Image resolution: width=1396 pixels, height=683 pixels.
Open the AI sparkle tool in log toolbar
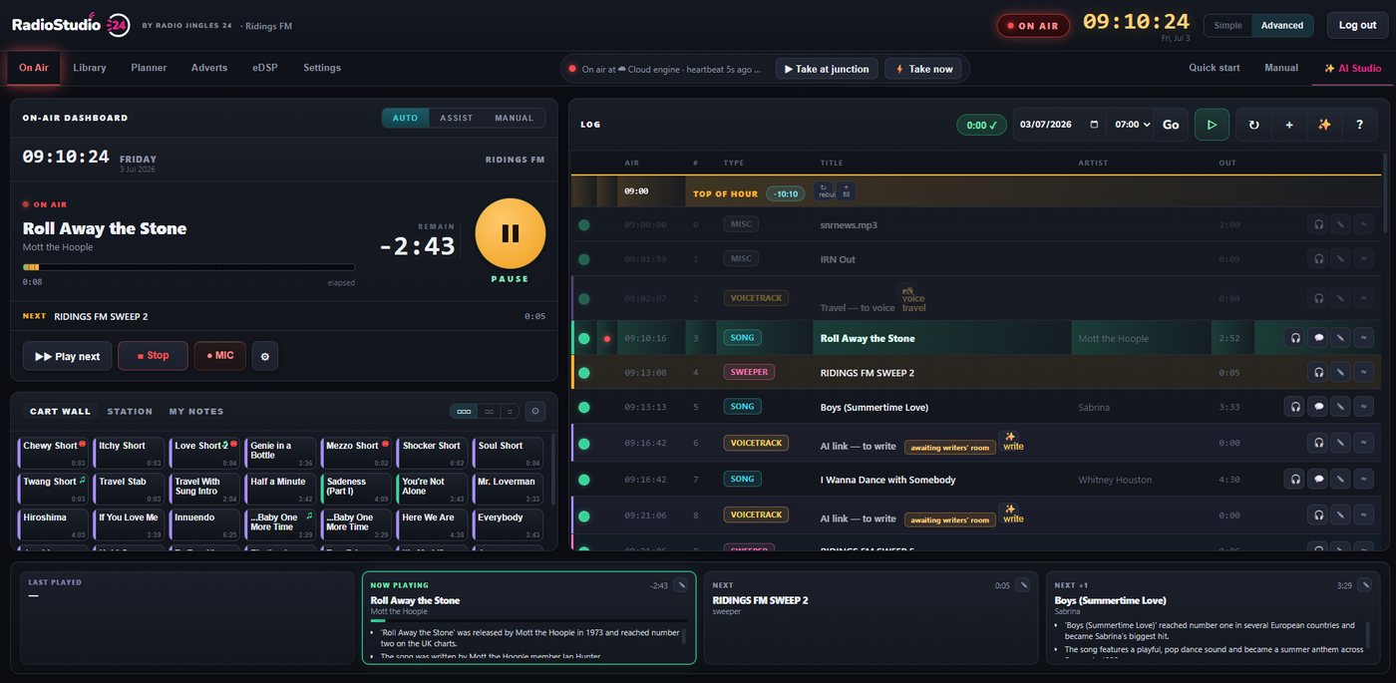[x=1324, y=125]
